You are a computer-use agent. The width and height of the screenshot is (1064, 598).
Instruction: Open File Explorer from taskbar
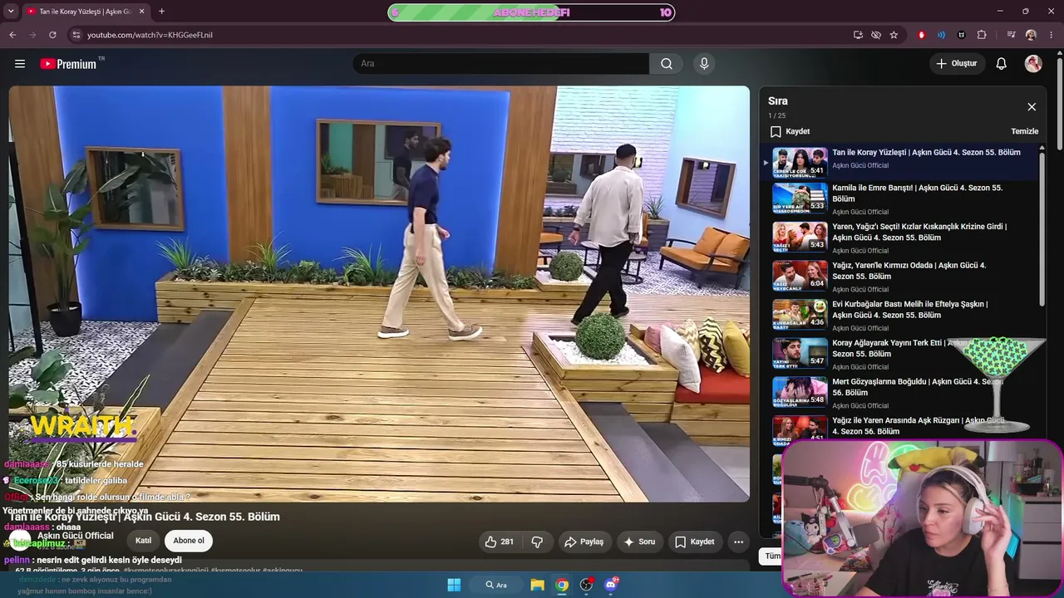point(538,585)
